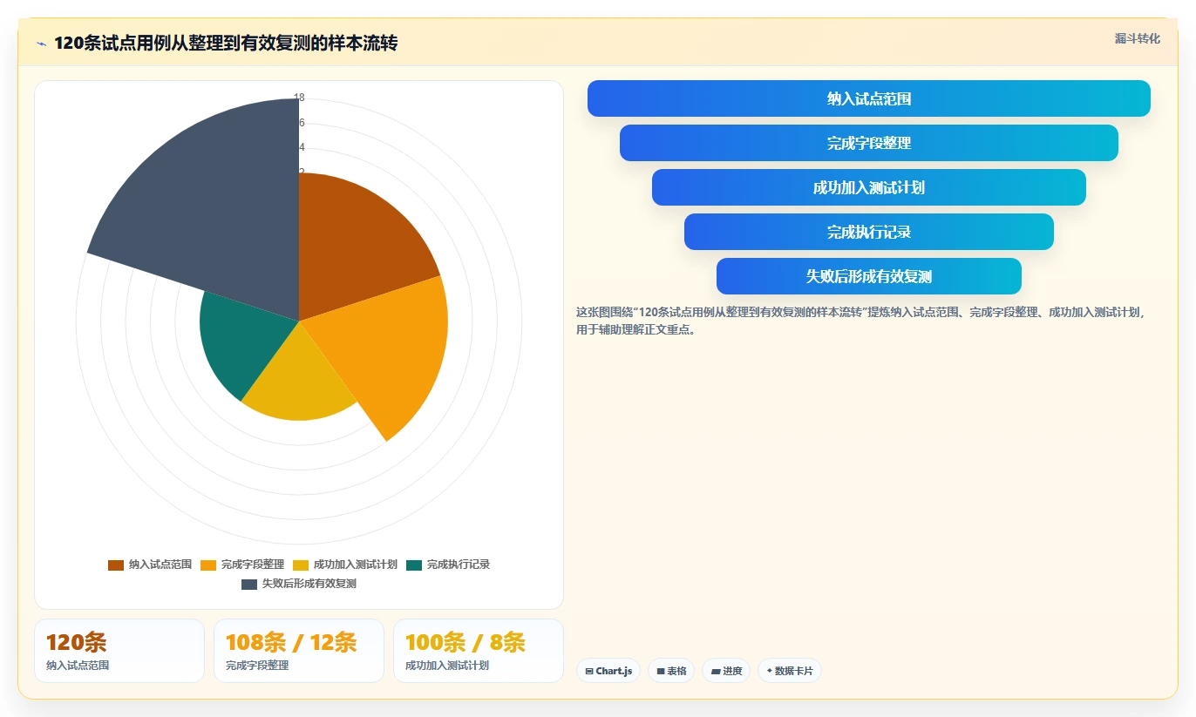Open the 108条 / 12条 data card
Image resolution: width=1196 pixels, height=717 pixels.
299,651
